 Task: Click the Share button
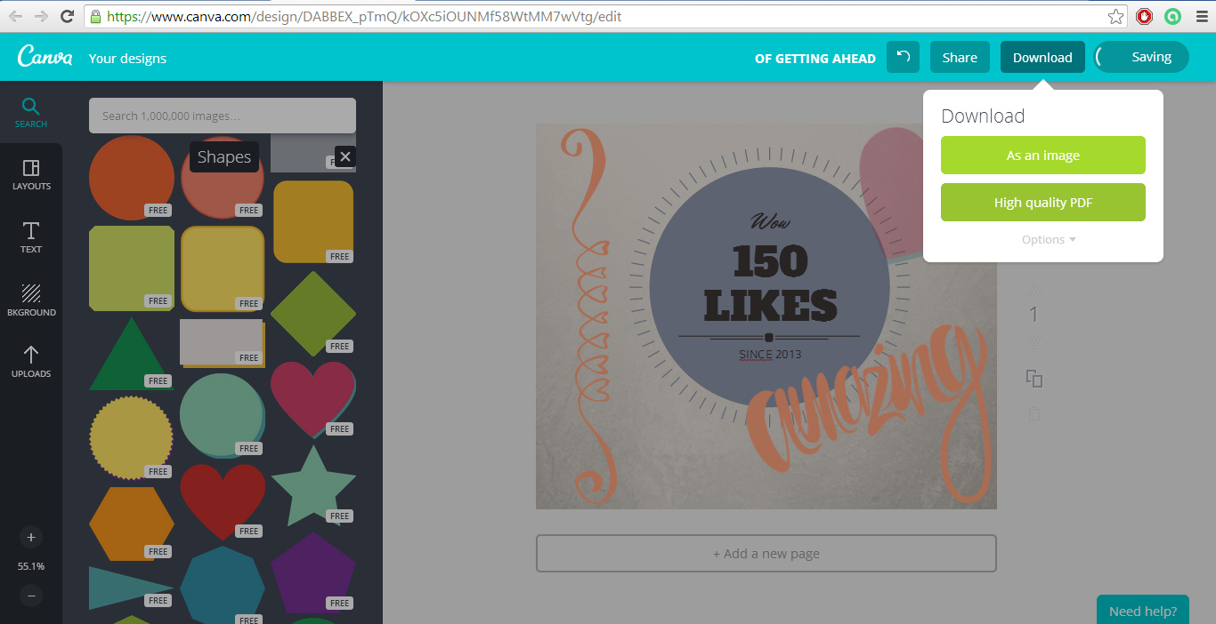click(960, 57)
